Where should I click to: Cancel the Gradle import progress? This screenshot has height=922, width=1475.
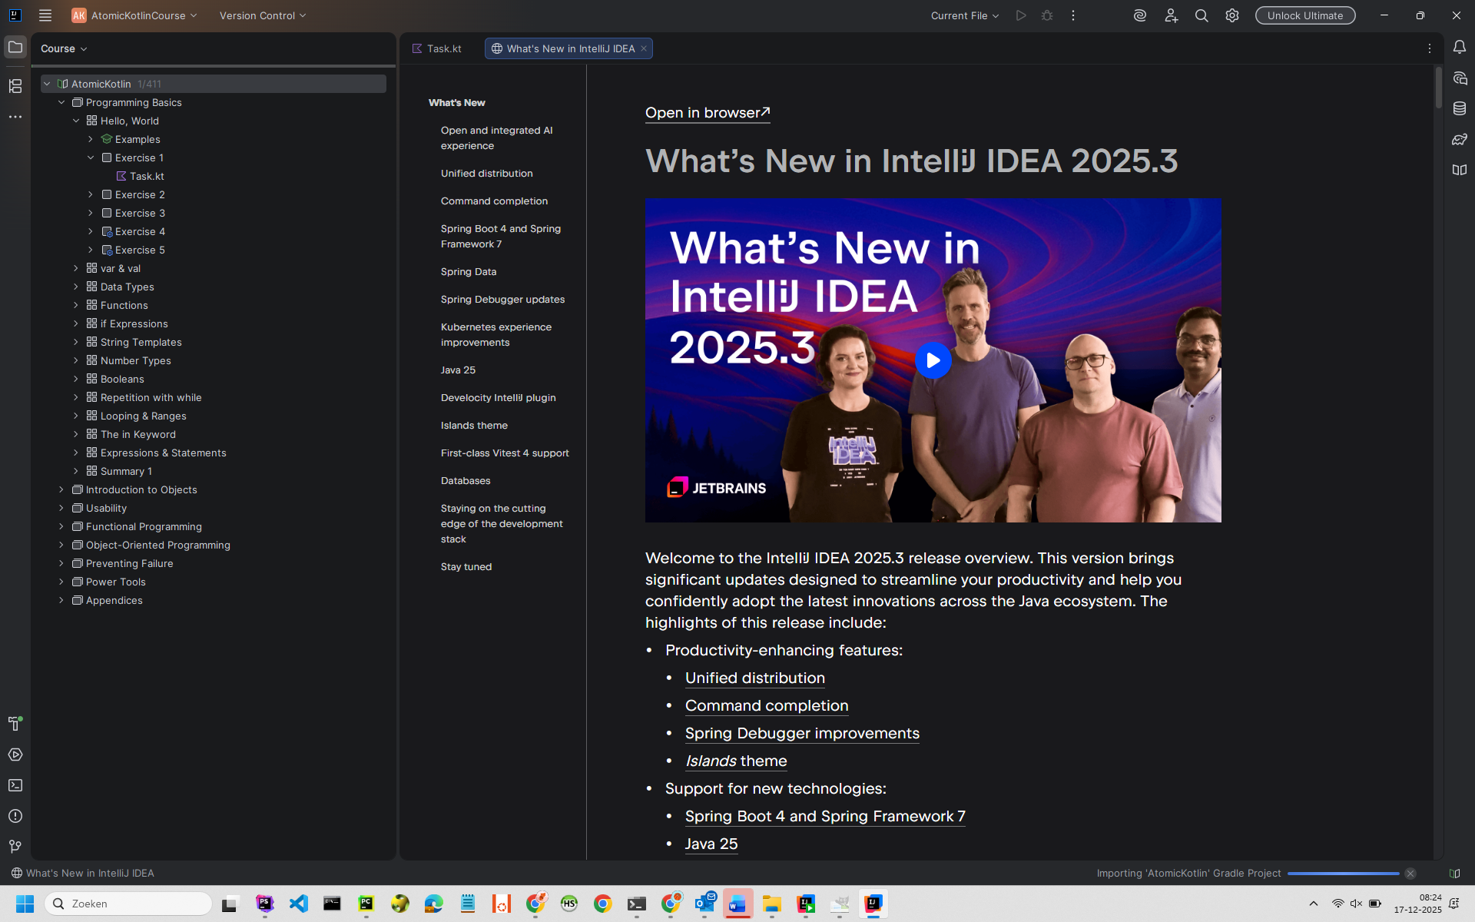click(1410, 874)
